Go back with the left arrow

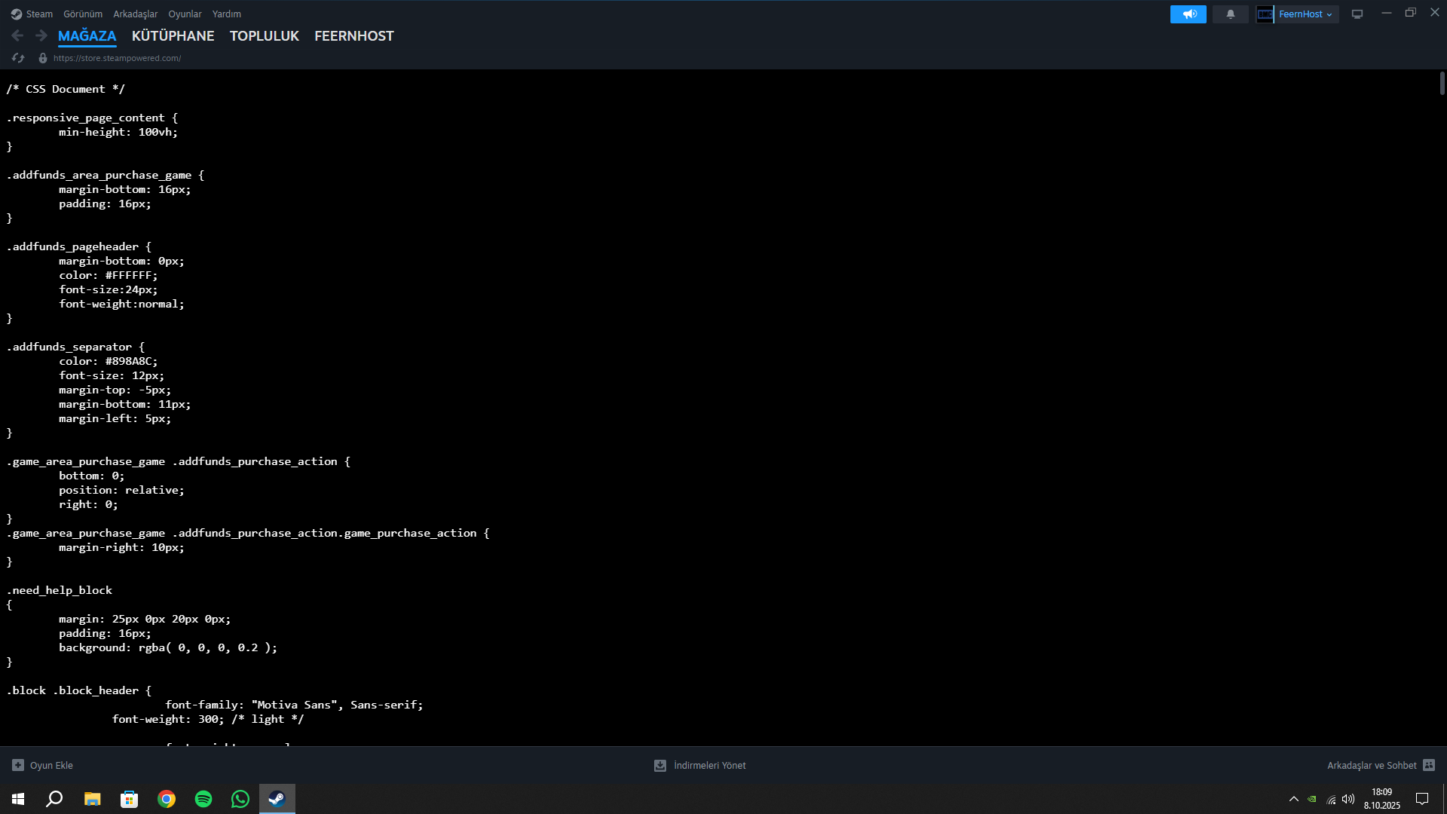click(17, 35)
